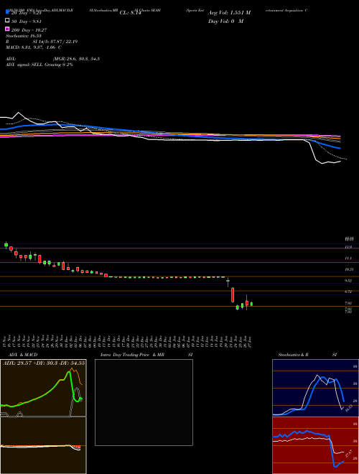Screen dimensions: 359x474
Task: Click the ADX '(MGR) 28.6, 30.3, 54.5' values
Action: tap(76, 59)
